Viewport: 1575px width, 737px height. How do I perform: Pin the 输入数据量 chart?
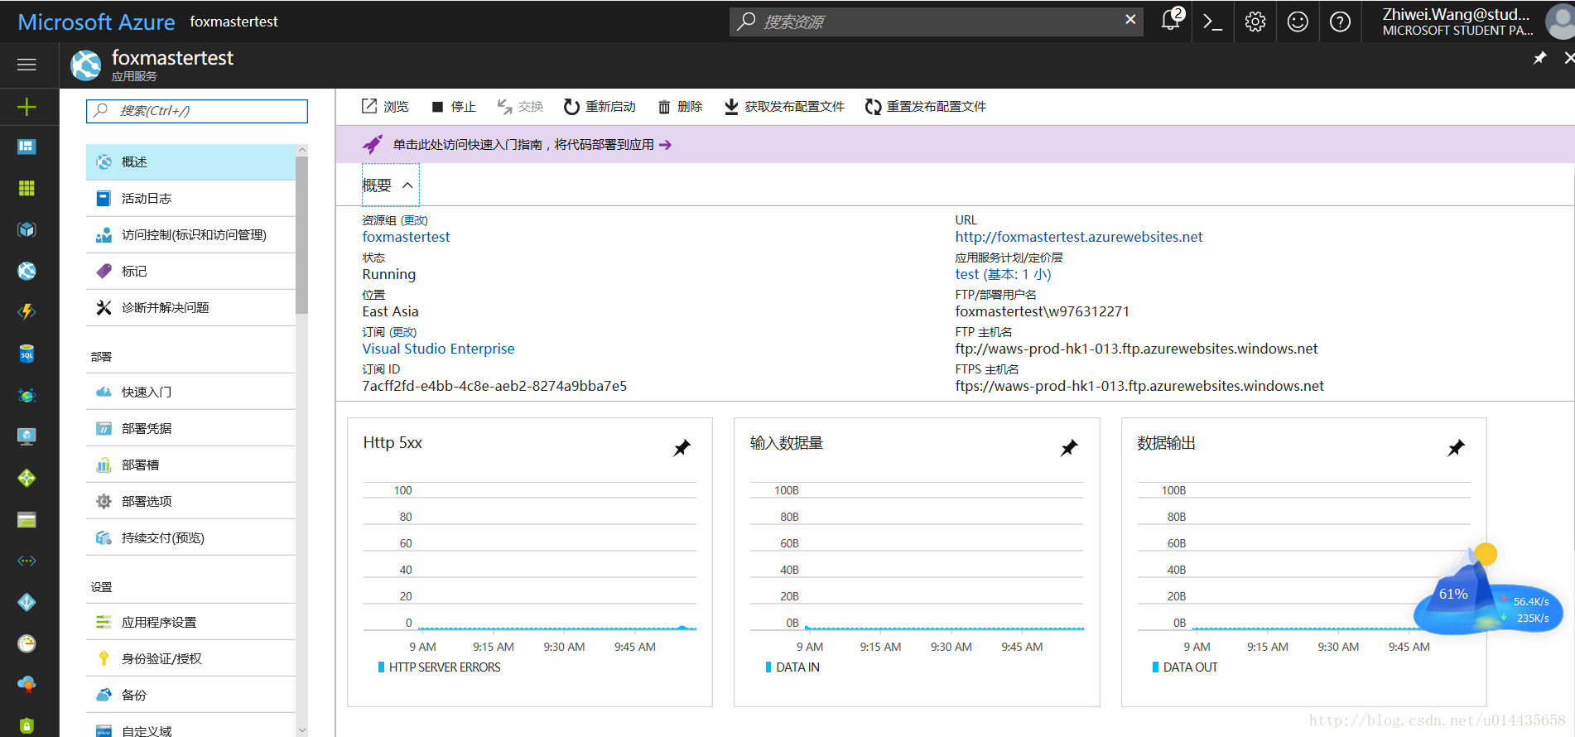pyautogui.click(x=1069, y=448)
